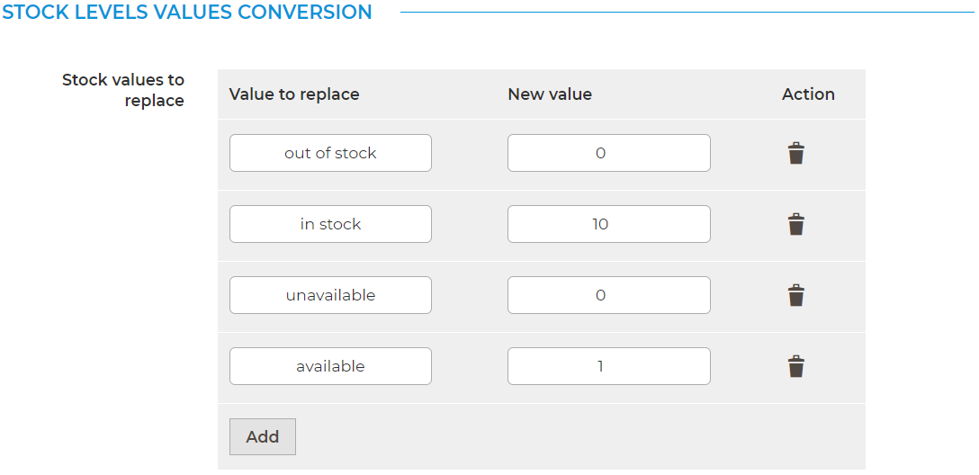
Task: Click trash icon for 'unavailable' row
Action: pos(795,296)
